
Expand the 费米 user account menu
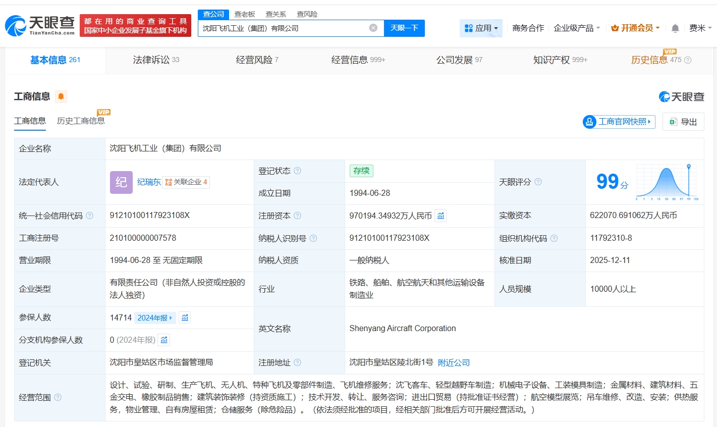pyautogui.click(x=700, y=28)
